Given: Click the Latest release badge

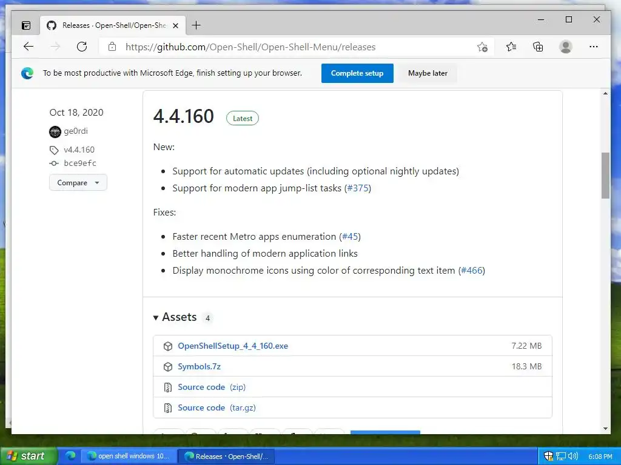Looking at the screenshot, I should [x=243, y=118].
